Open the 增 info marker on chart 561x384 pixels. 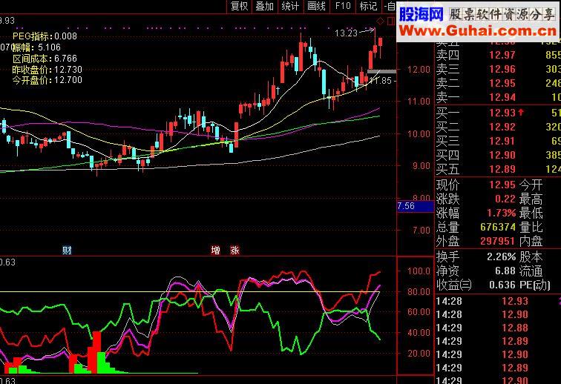pyautogui.click(x=215, y=251)
